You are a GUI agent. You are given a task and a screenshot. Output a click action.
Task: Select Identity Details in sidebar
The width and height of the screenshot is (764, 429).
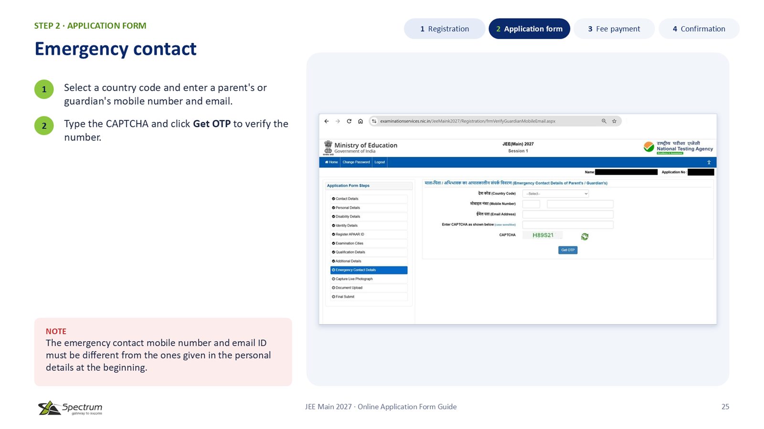coord(369,225)
